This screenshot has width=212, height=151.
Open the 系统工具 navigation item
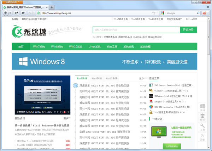click(112, 46)
